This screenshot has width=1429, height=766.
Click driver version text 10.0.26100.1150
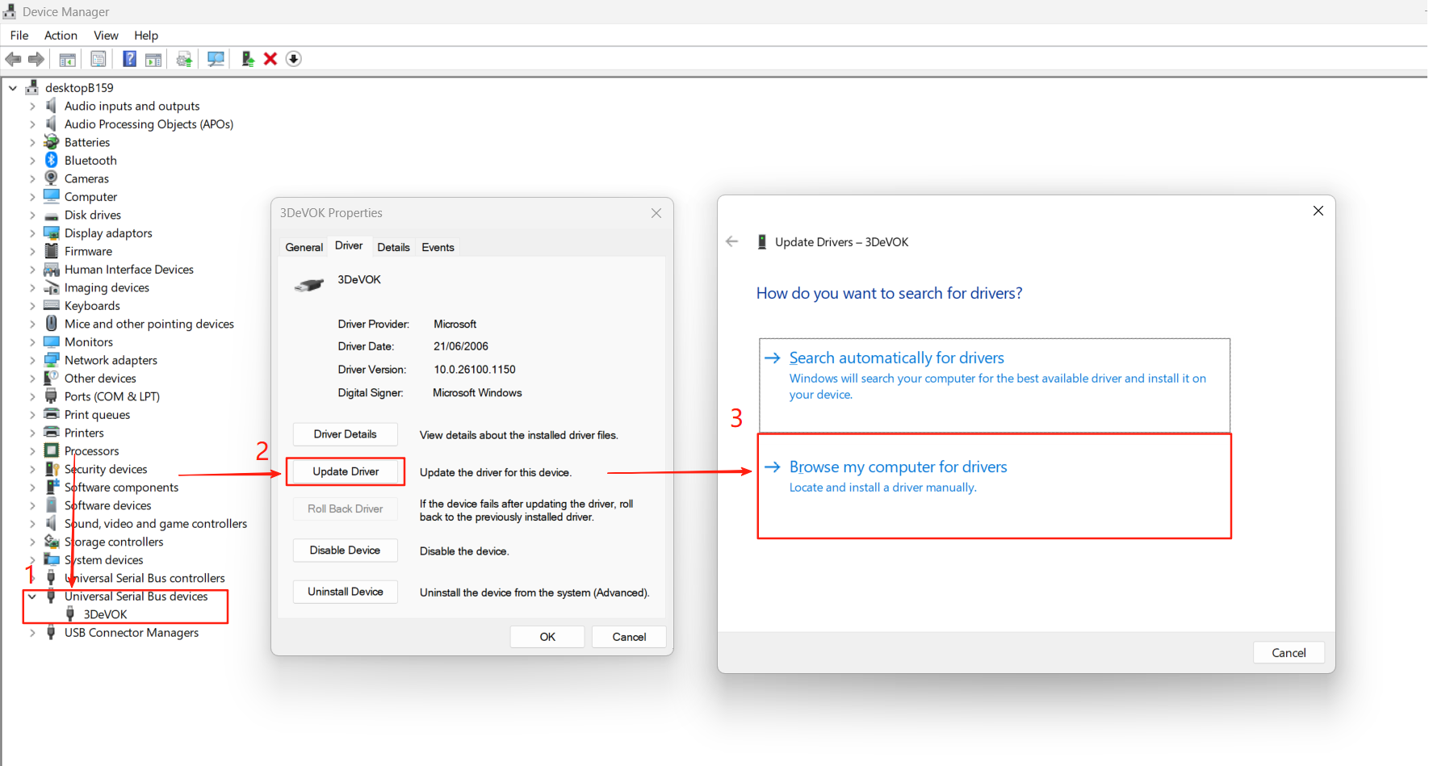[475, 370]
